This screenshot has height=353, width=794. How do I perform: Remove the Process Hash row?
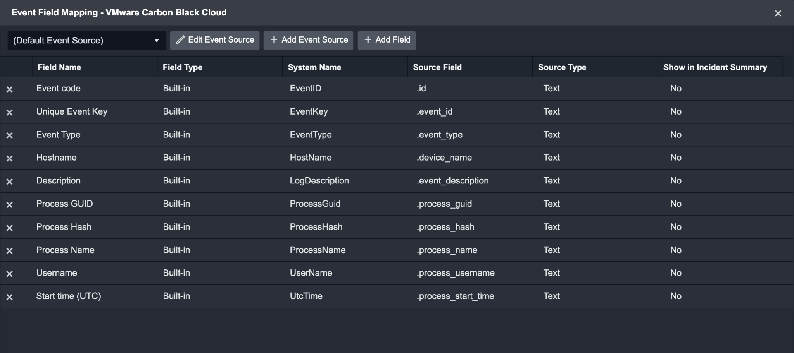point(10,228)
